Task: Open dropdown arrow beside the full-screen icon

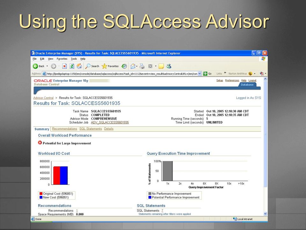Action: [156, 66]
